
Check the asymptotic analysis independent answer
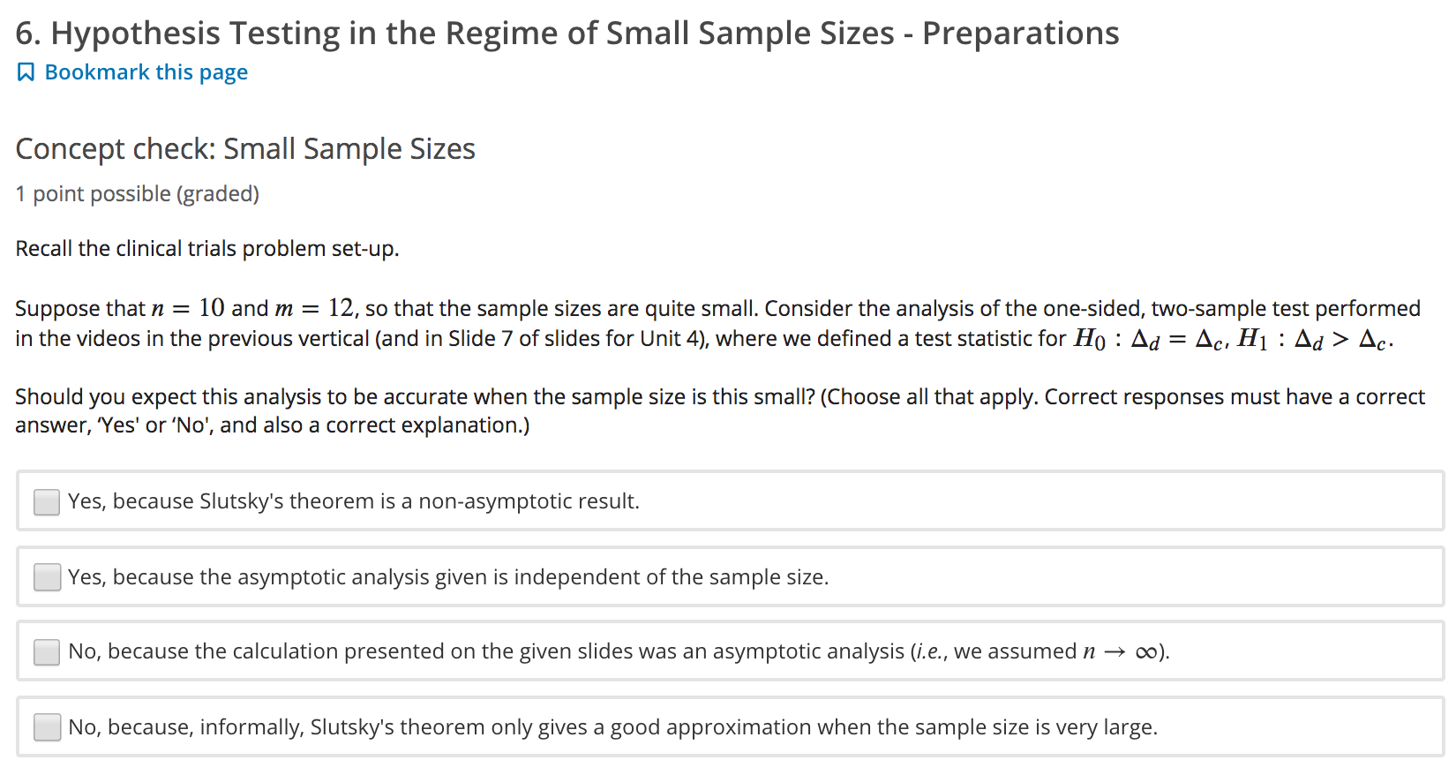click(x=46, y=576)
